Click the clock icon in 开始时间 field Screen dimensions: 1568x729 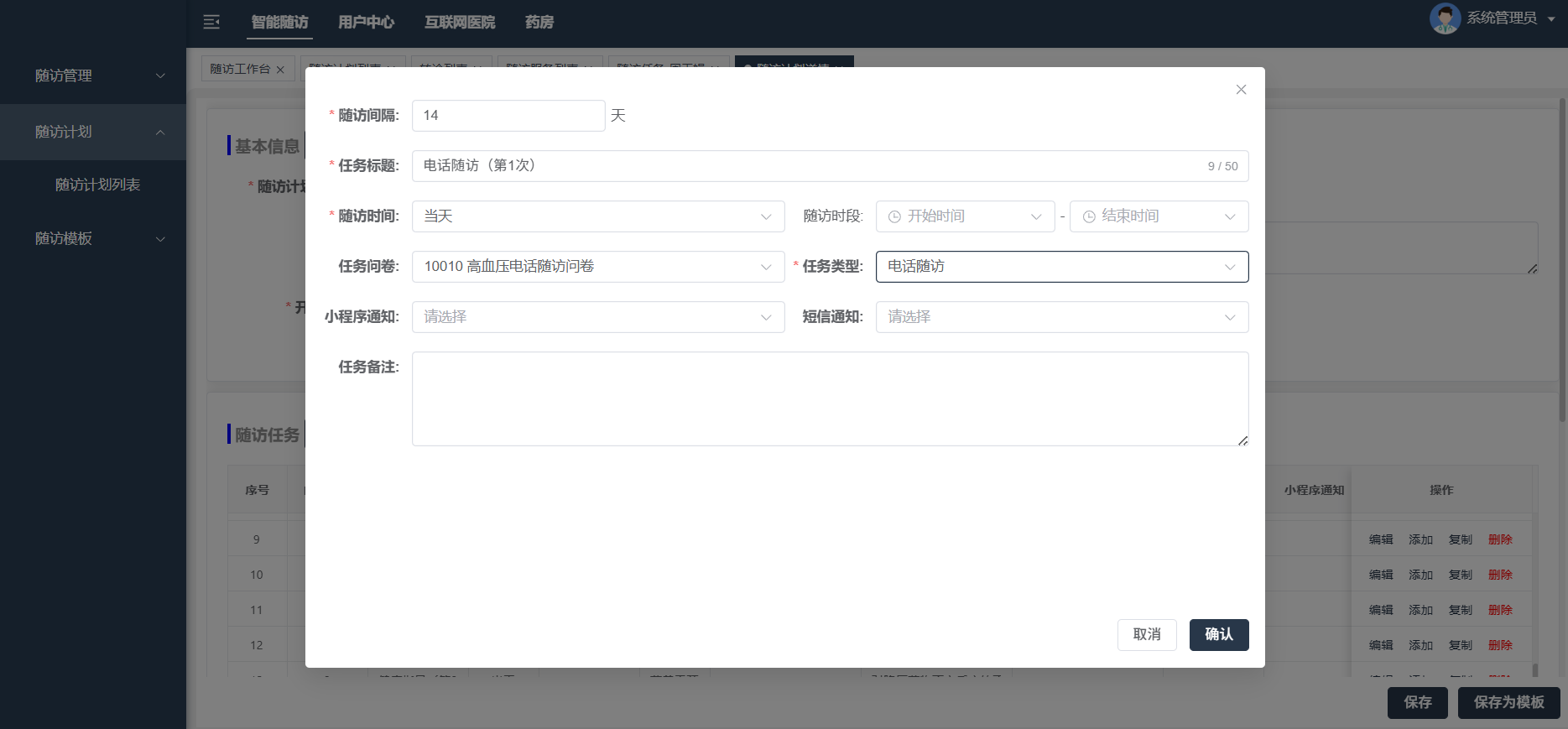pyautogui.click(x=894, y=216)
